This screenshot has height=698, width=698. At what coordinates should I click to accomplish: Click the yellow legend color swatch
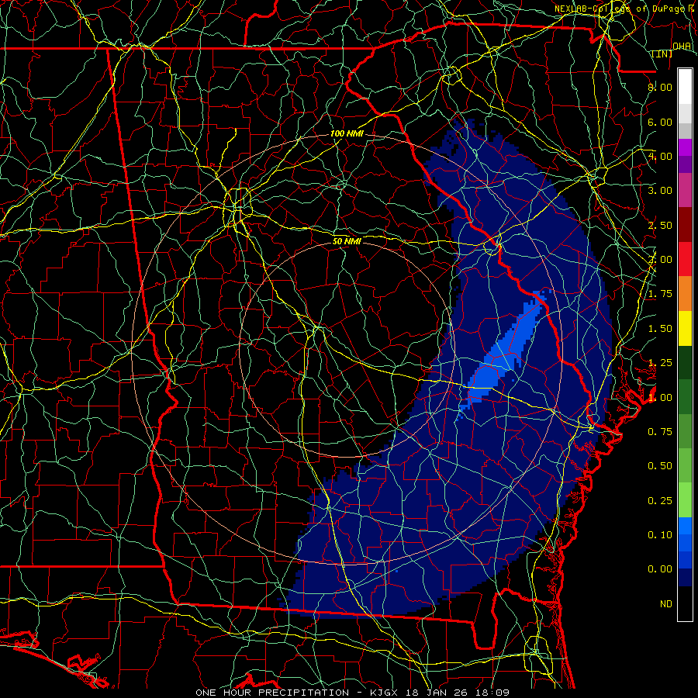tap(685, 328)
